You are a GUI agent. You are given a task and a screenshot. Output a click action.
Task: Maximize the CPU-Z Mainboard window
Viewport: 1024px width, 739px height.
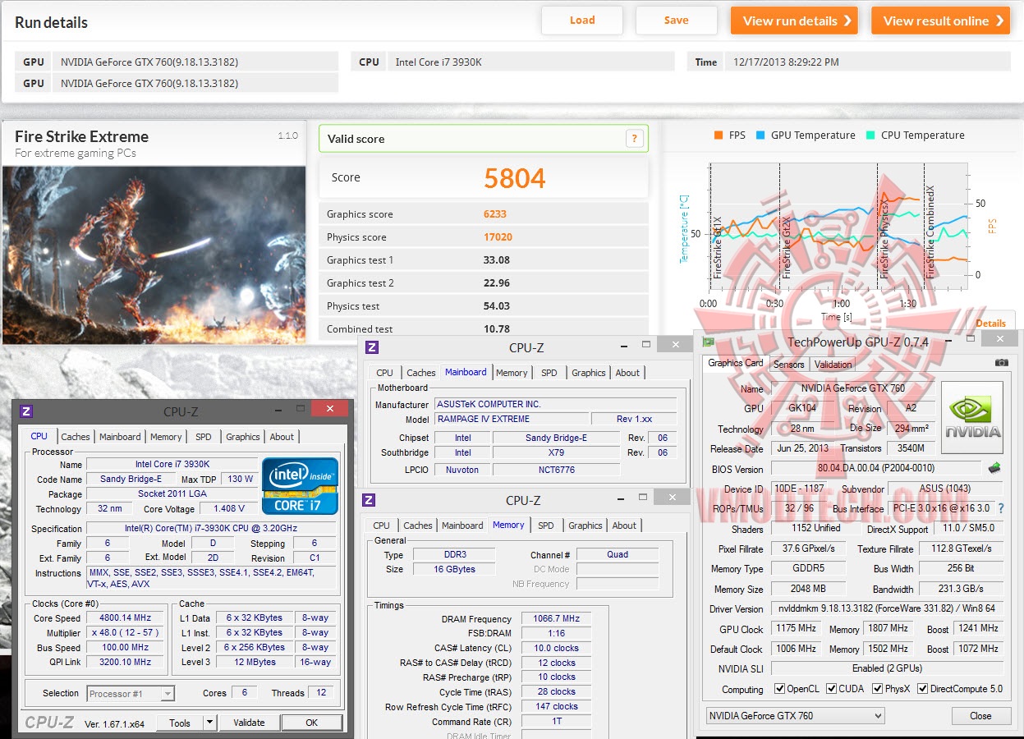pyautogui.click(x=645, y=344)
